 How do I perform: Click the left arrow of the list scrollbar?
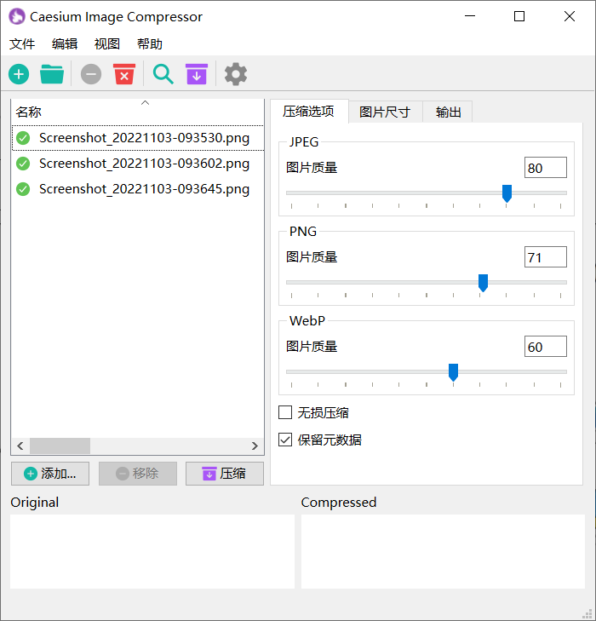(x=20, y=446)
